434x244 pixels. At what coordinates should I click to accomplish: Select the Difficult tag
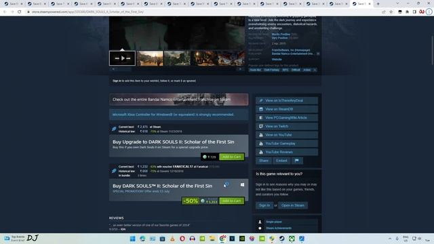click(x=296, y=70)
